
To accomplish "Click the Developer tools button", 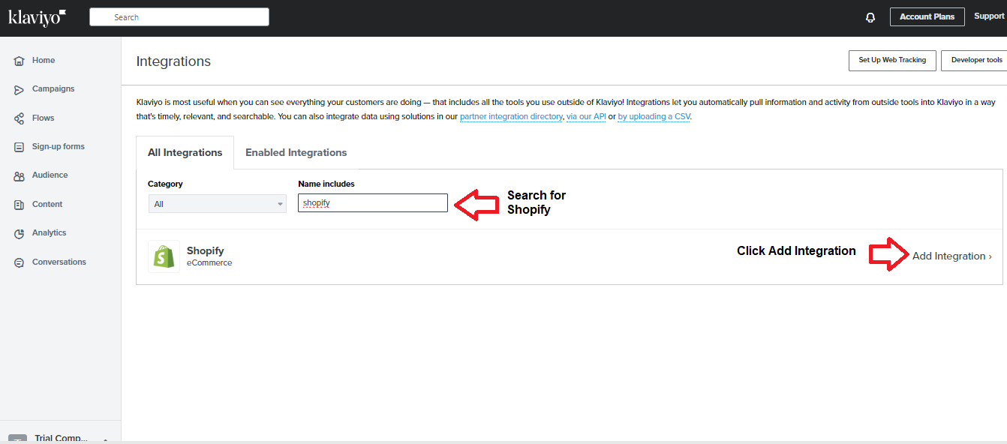I will [x=975, y=60].
